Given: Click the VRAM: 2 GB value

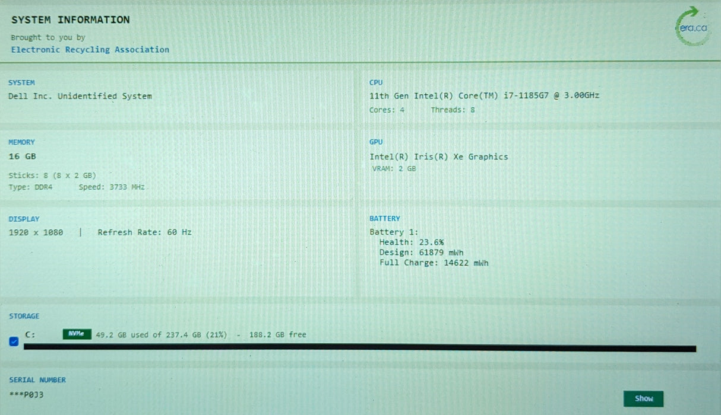Looking at the screenshot, I should click(x=394, y=169).
